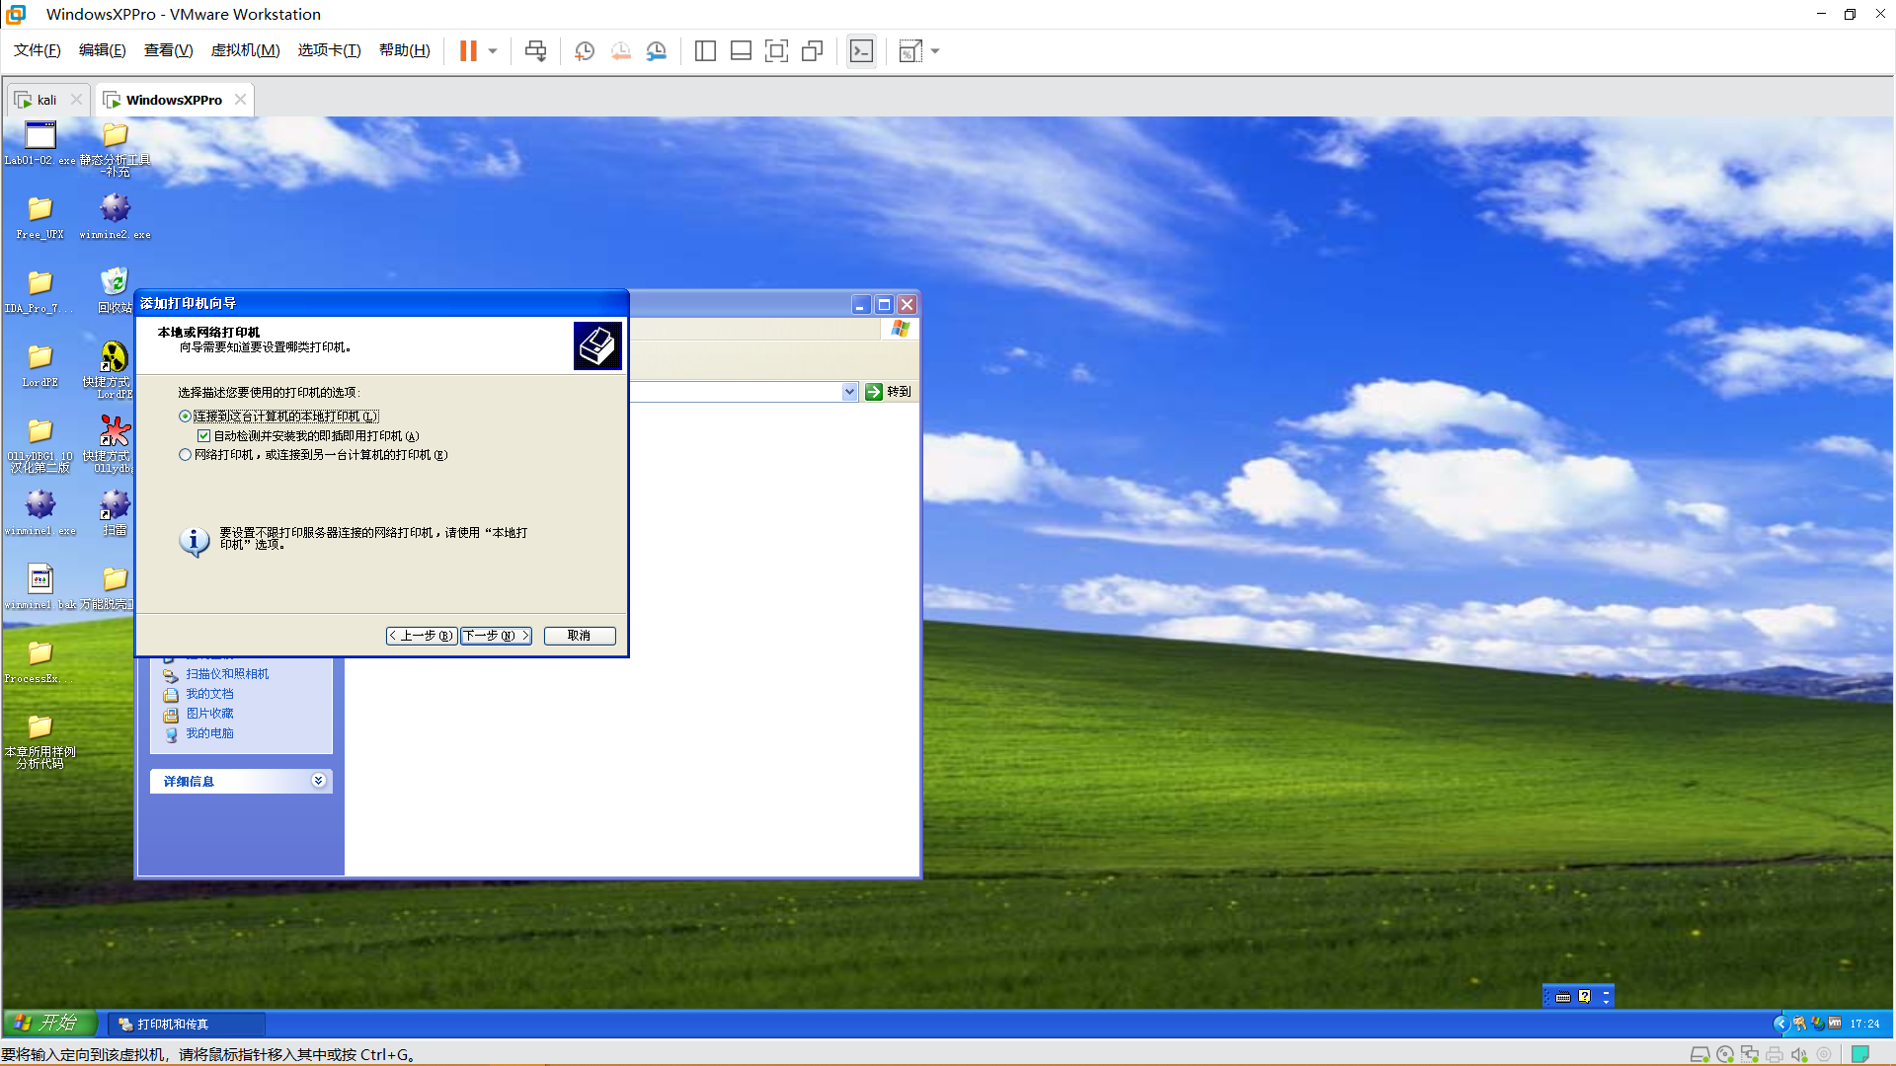Expand the 详细信息 details panel

click(319, 781)
